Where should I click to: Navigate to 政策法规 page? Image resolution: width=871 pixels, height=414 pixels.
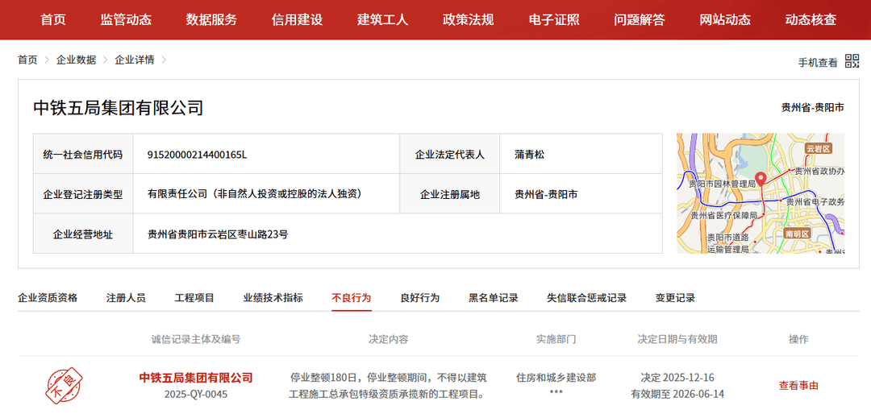click(468, 19)
